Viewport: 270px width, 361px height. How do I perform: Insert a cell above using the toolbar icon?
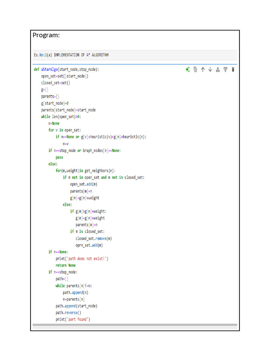pos(218,69)
